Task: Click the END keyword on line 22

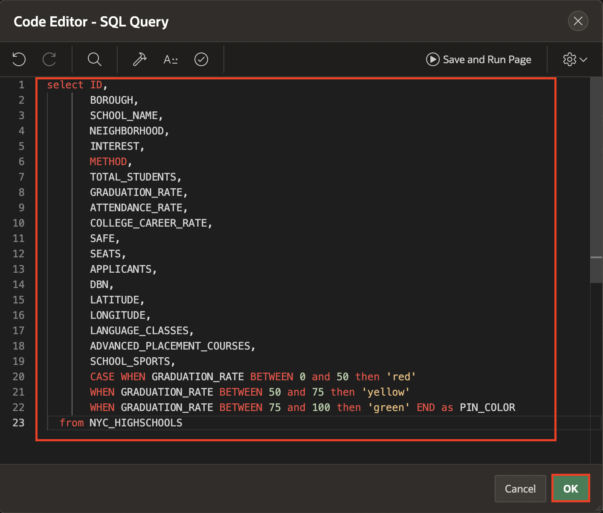Action: [x=426, y=408]
